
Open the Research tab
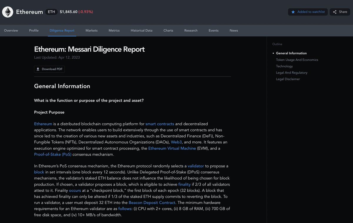pos(191,30)
